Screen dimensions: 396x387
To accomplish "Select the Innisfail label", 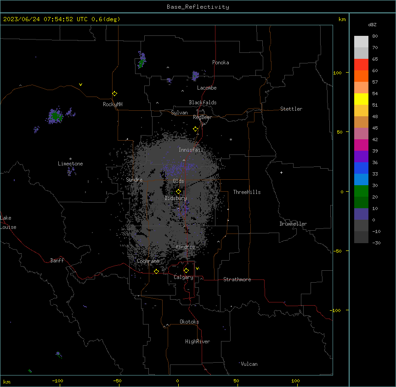I will [x=191, y=150].
